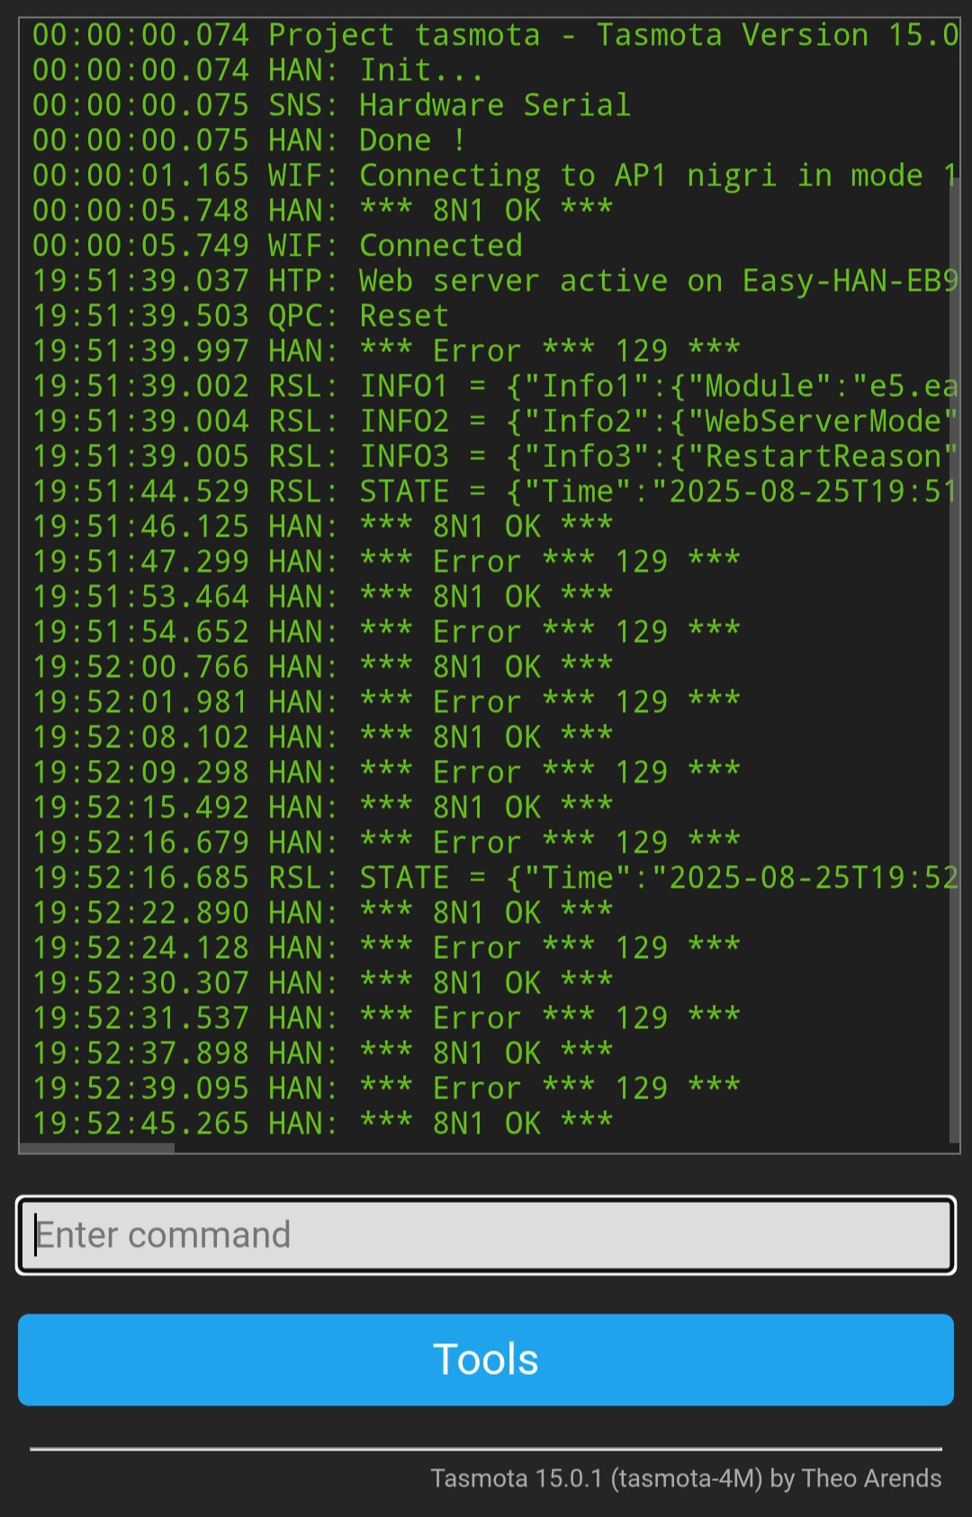The width and height of the screenshot is (972, 1517).
Task: Click the WIF: Connected log line
Action: (277, 246)
